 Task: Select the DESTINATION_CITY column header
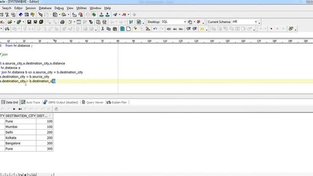21,116
